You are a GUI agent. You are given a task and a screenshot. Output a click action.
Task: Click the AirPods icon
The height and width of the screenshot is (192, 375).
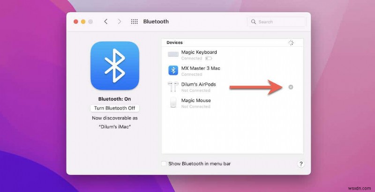coord(173,87)
